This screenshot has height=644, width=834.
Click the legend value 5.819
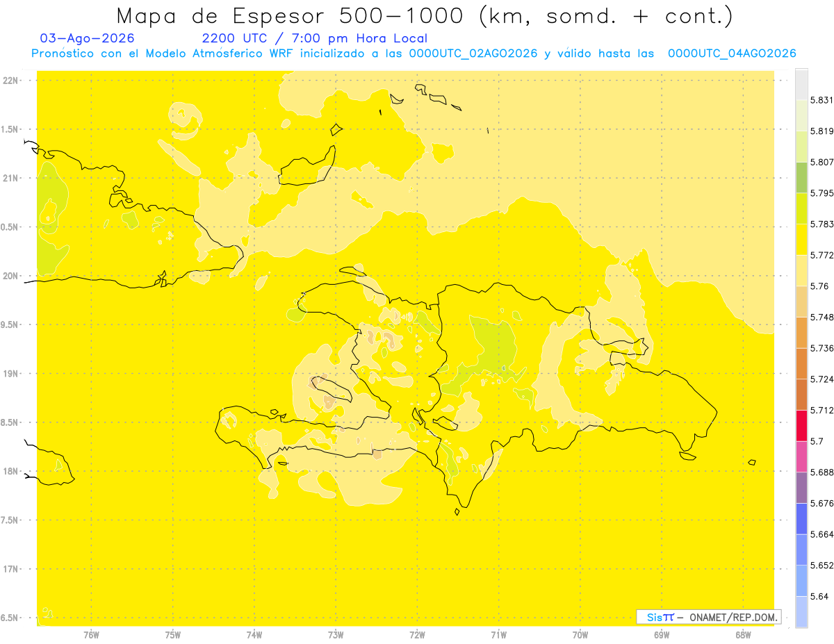pos(821,131)
